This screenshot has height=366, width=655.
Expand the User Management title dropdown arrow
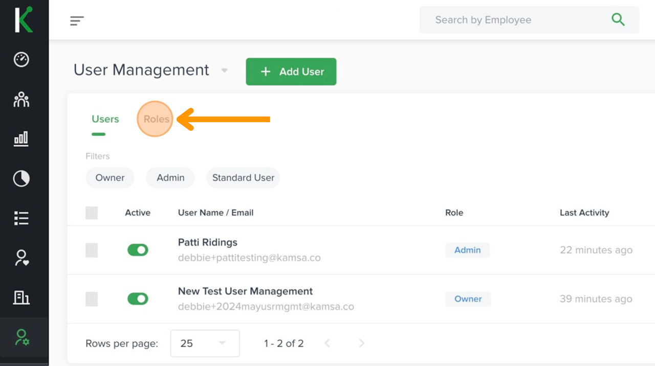point(224,71)
